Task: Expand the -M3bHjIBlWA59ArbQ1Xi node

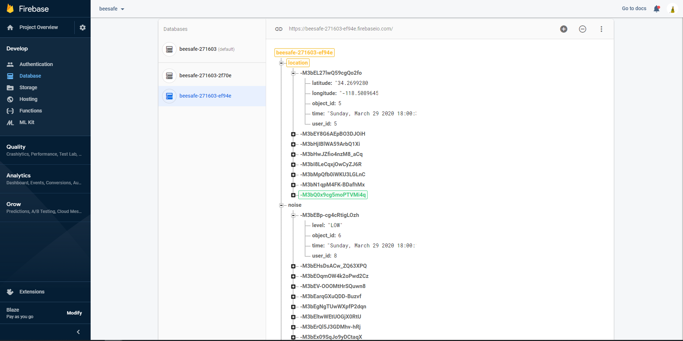Action: point(293,144)
